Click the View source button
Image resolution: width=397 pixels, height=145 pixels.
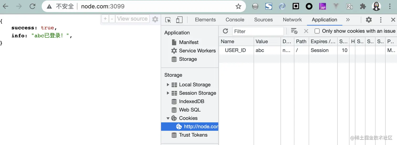[132, 19]
